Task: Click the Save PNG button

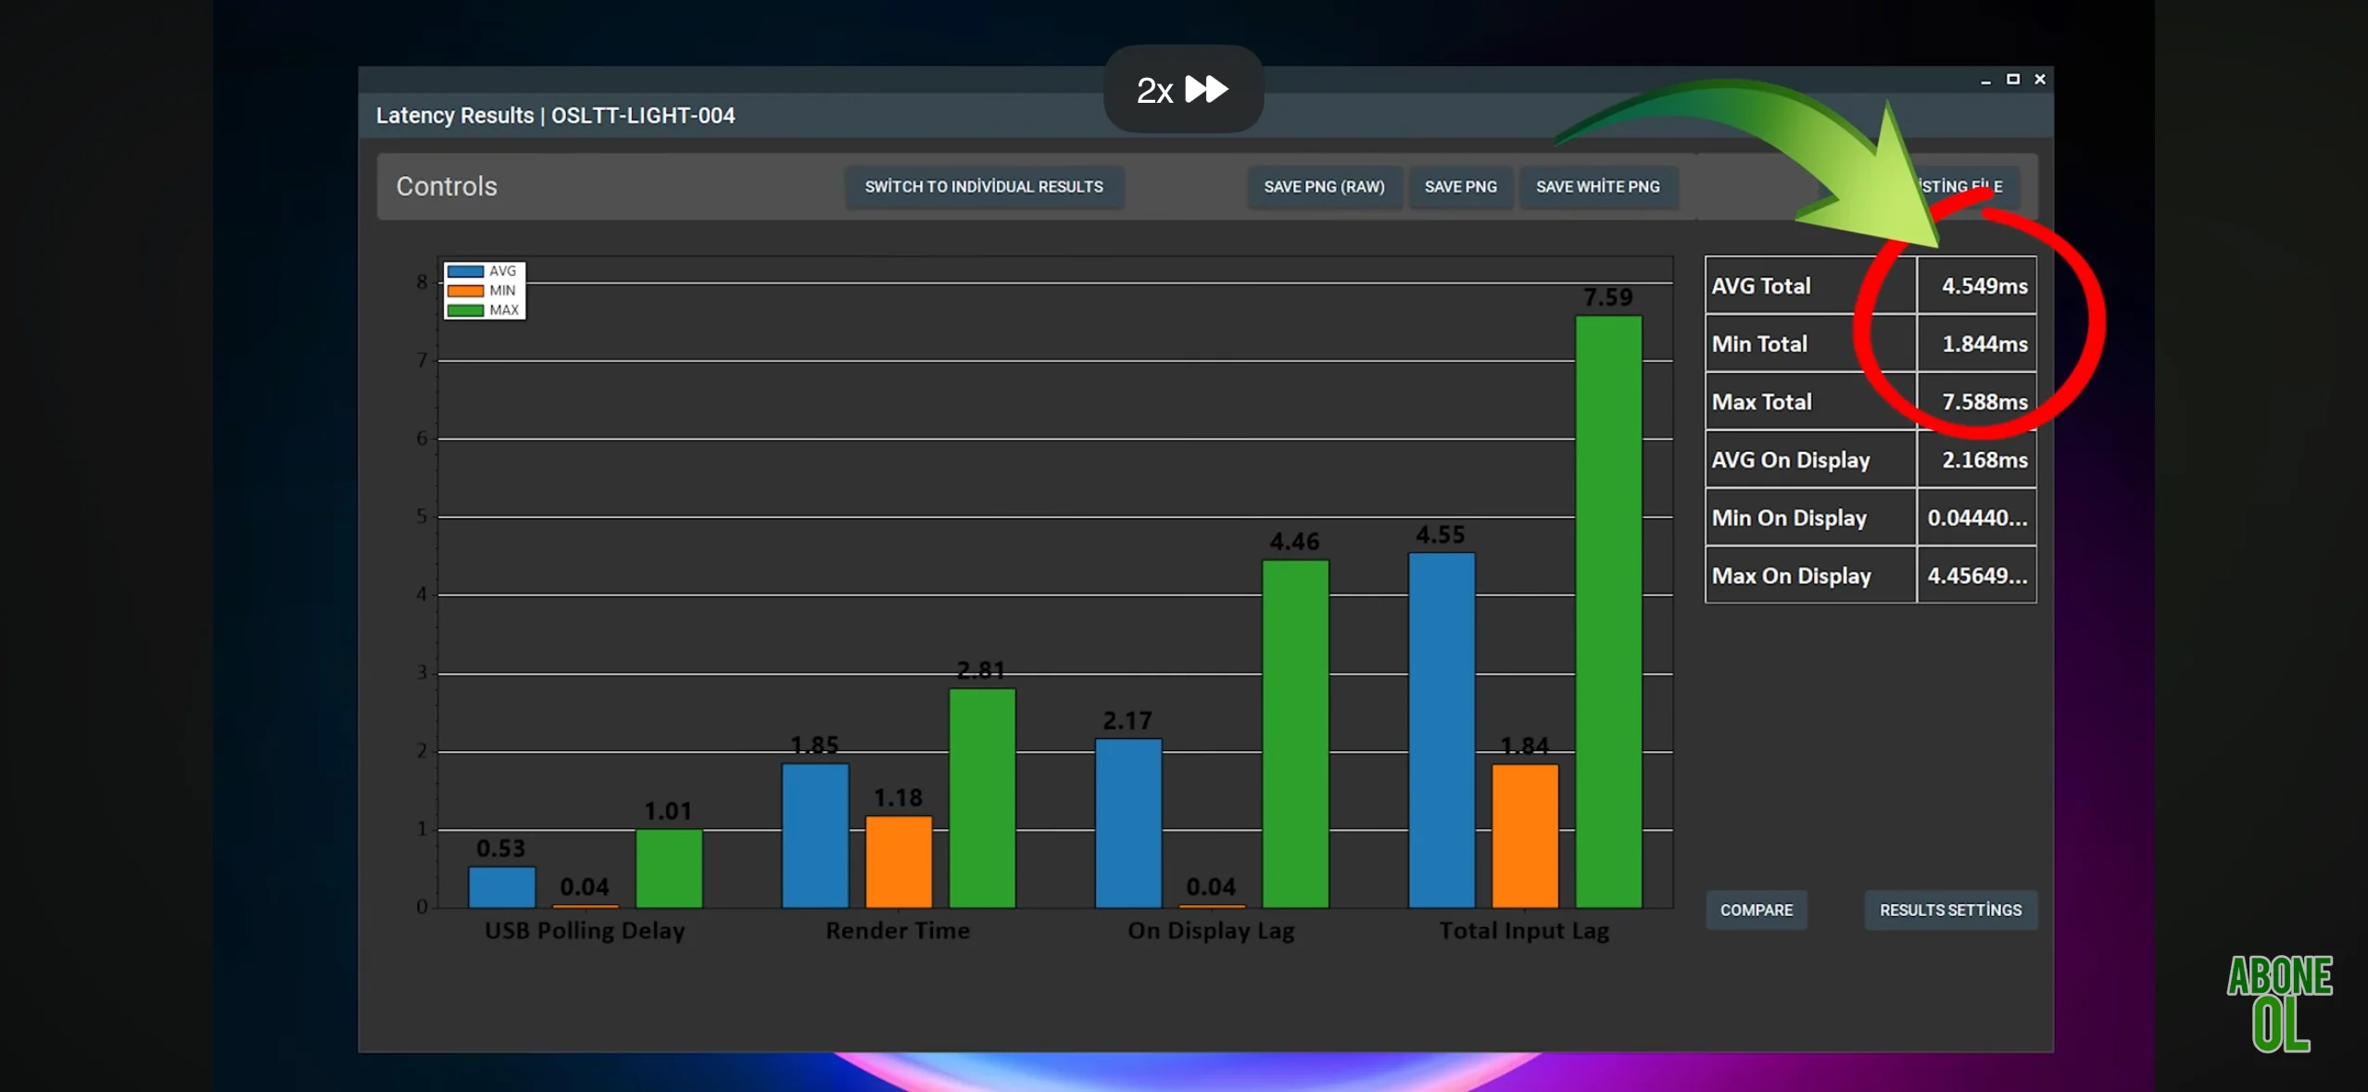Action: click(1460, 186)
